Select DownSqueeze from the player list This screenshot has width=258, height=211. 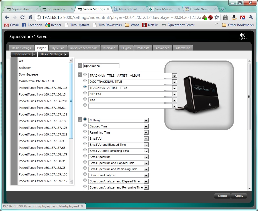pos(28,74)
